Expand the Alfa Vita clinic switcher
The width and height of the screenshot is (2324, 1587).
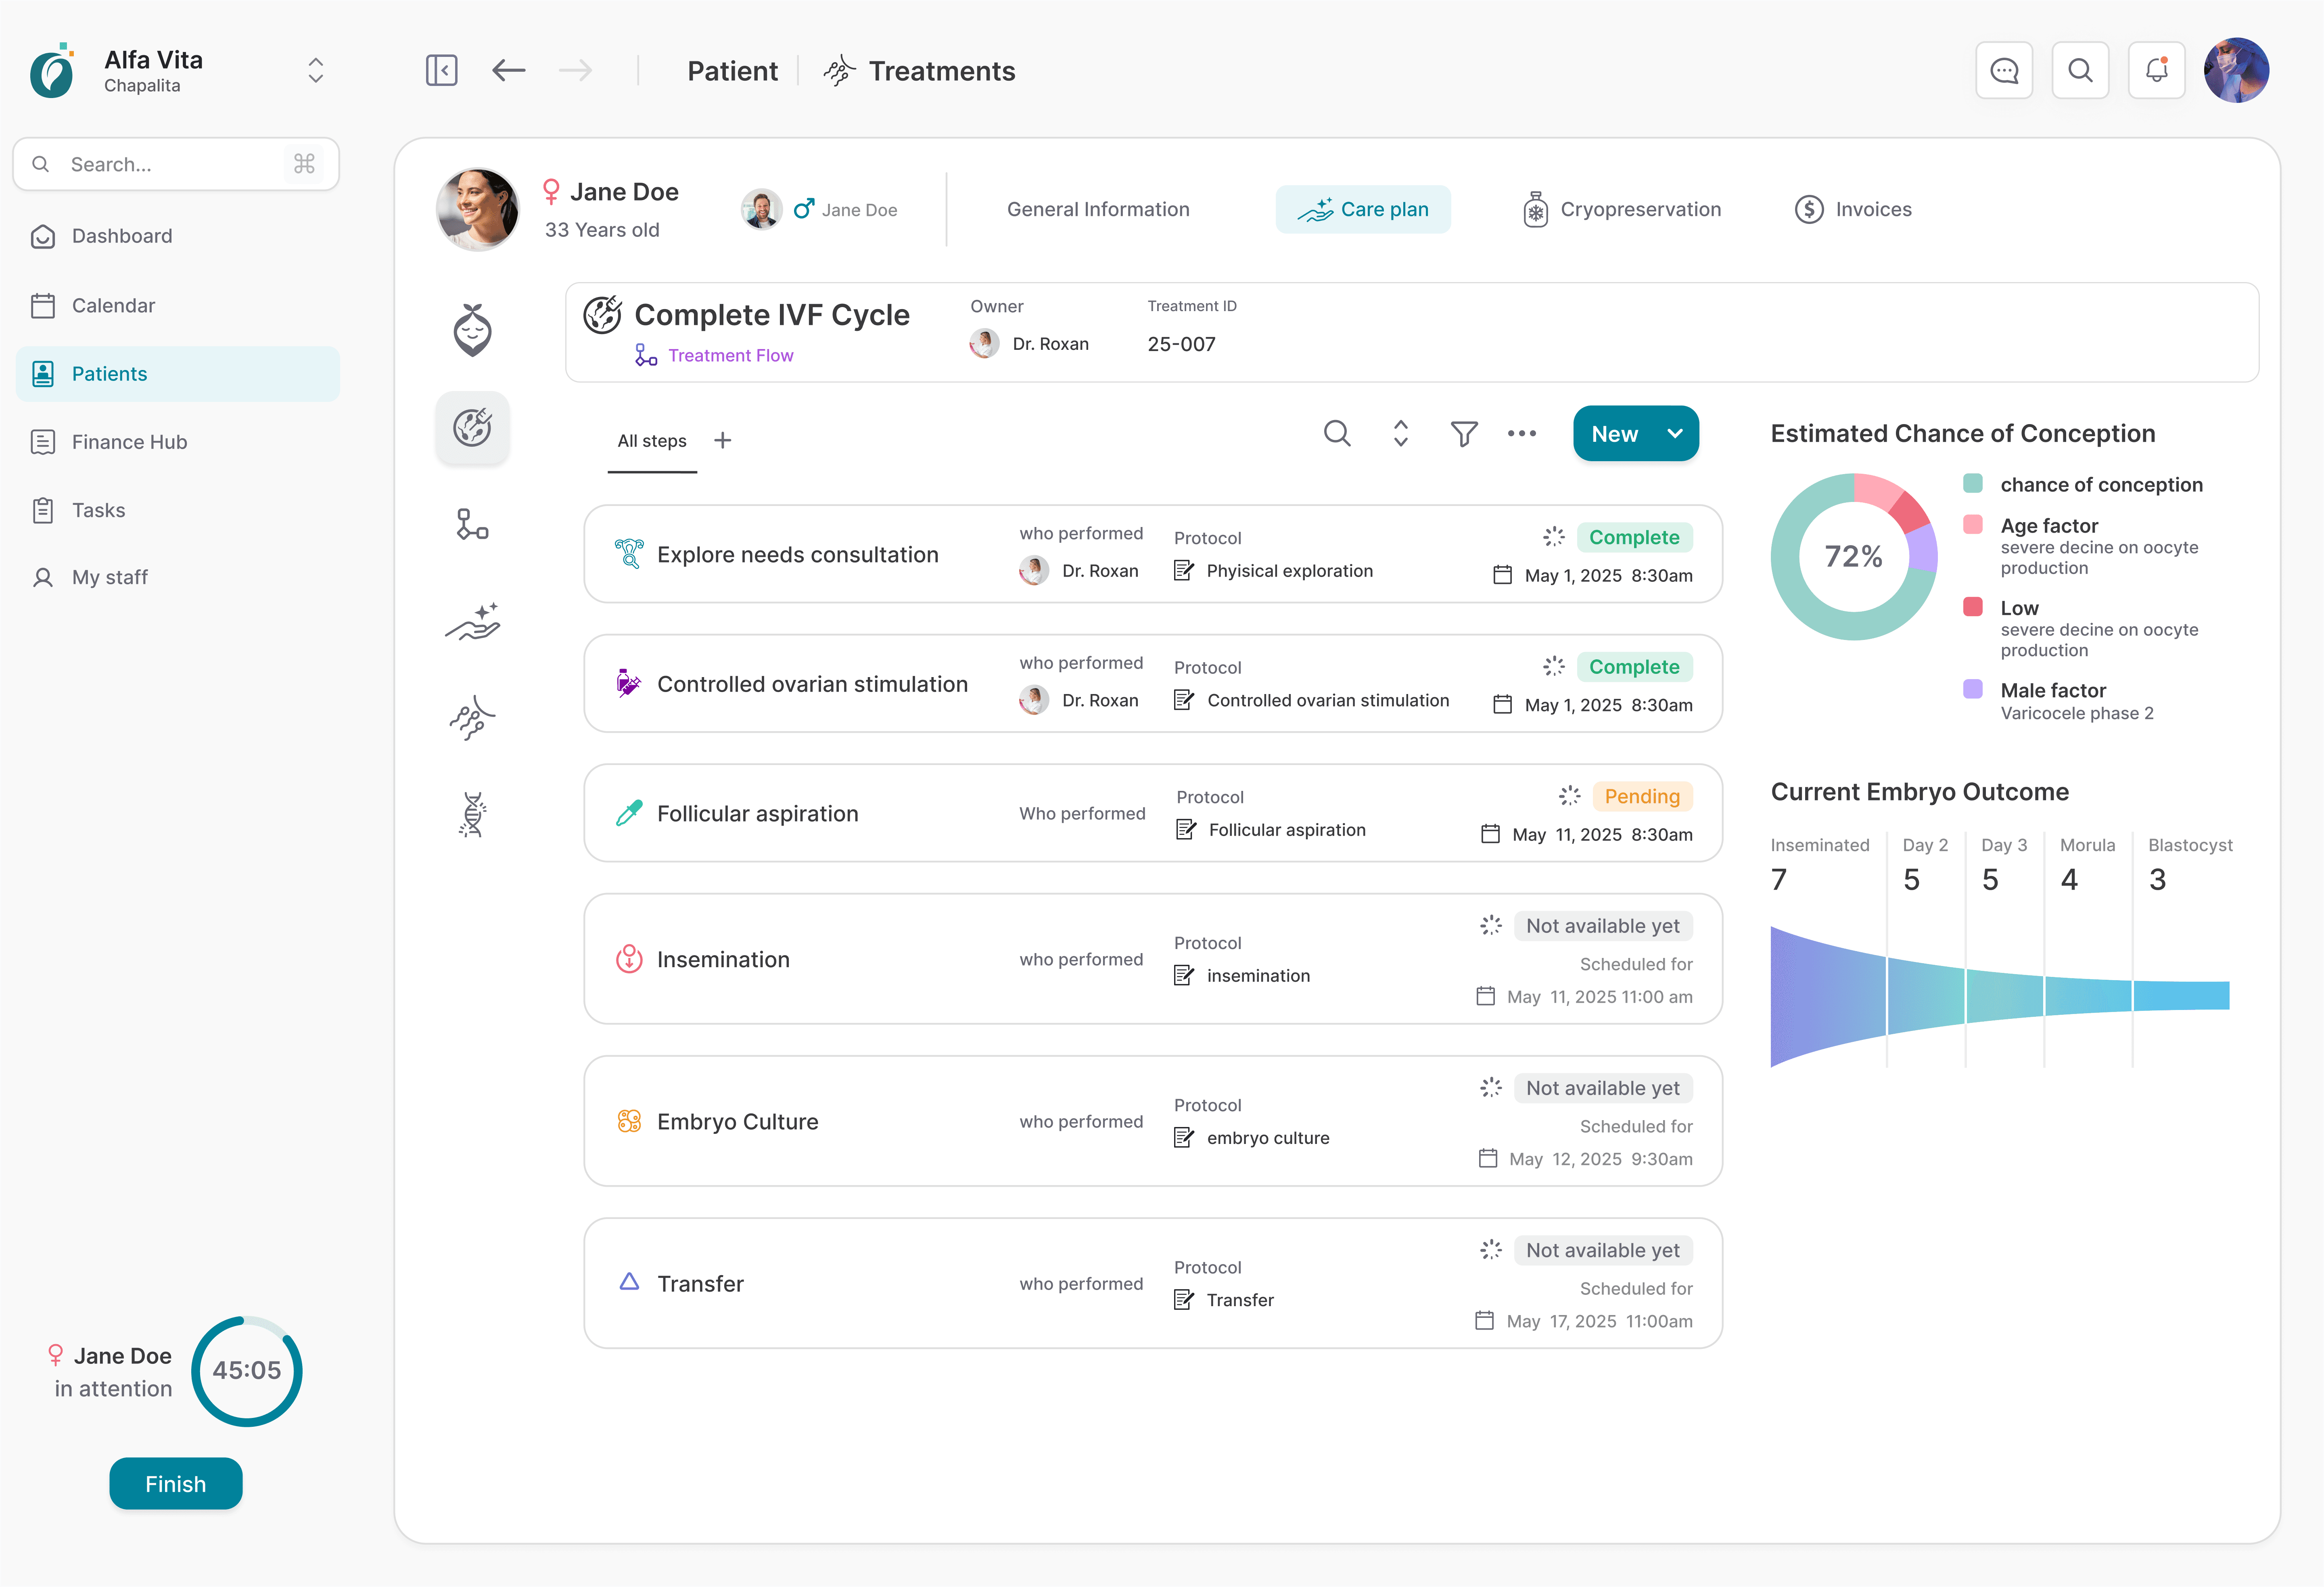point(315,70)
